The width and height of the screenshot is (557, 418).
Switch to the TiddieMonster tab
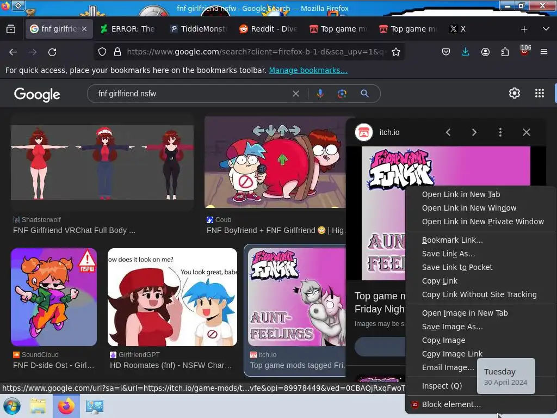[199, 29]
